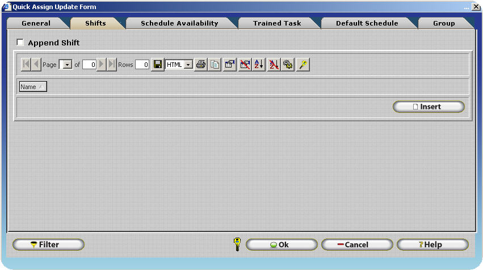483x270 pixels.
Task: Click the print icon in toolbar
Action: (200, 65)
